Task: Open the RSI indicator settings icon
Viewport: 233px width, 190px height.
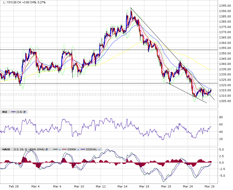Action: click(x=25, y=112)
